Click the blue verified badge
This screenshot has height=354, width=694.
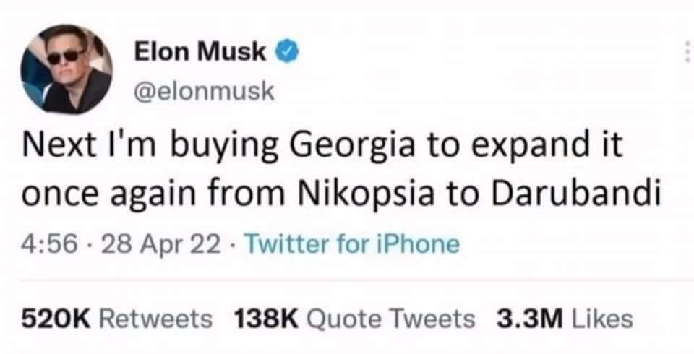point(286,52)
